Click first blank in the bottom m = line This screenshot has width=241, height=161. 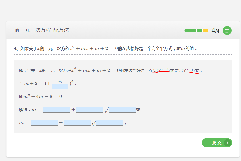(44, 123)
